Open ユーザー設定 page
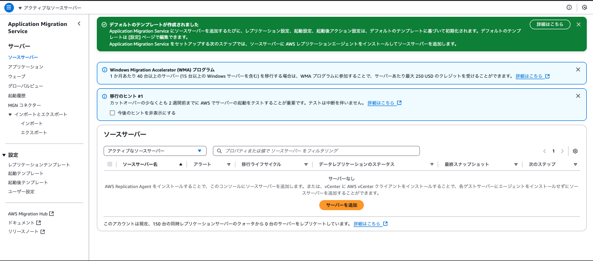593x261 pixels. pos(21,192)
